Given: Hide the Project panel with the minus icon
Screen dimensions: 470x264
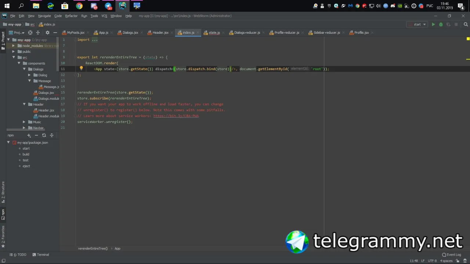Looking at the screenshot, I should (x=55, y=33).
